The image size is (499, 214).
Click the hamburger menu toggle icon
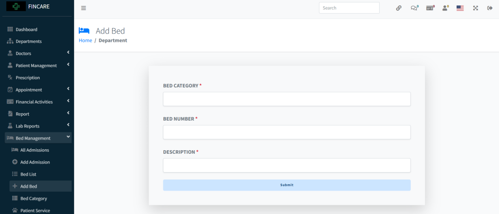(x=83, y=8)
